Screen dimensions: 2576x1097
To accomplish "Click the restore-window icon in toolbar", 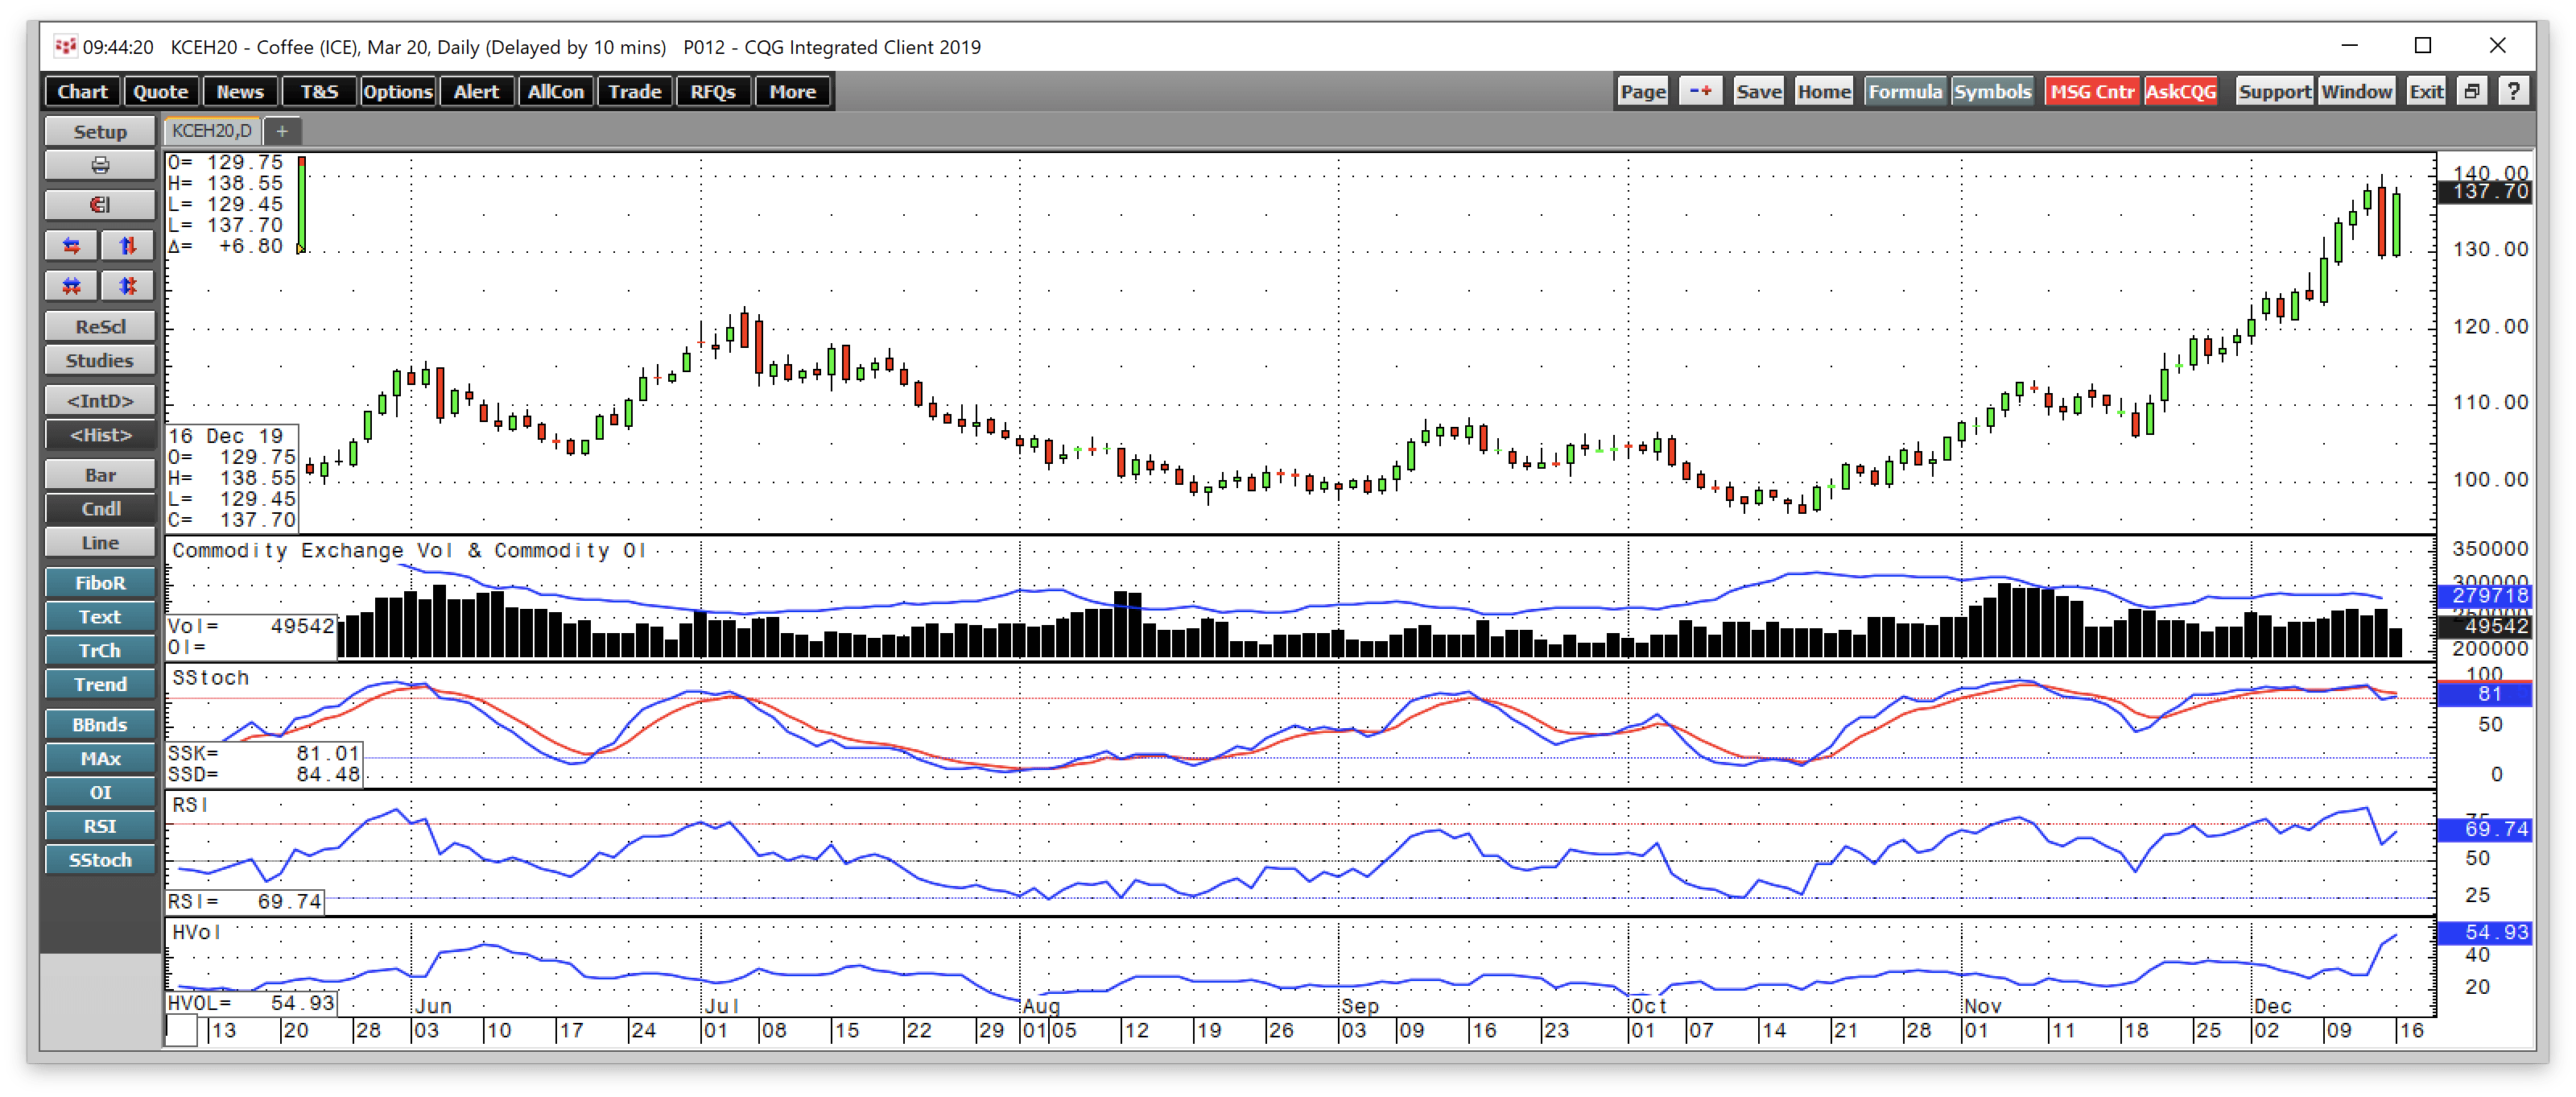I will 2472,91.
